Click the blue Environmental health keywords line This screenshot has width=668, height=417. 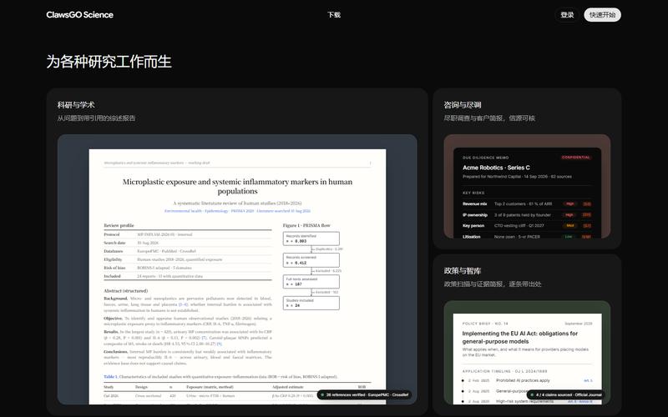[x=237, y=211]
